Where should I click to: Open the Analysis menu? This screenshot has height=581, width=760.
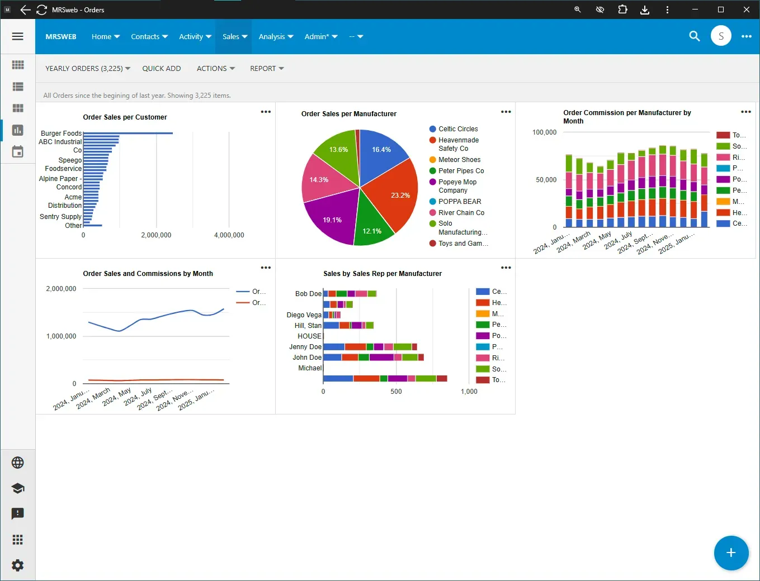[276, 36]
